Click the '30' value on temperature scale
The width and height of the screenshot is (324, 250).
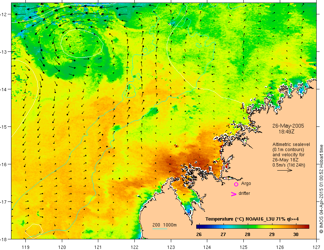[x=296, y=234]
